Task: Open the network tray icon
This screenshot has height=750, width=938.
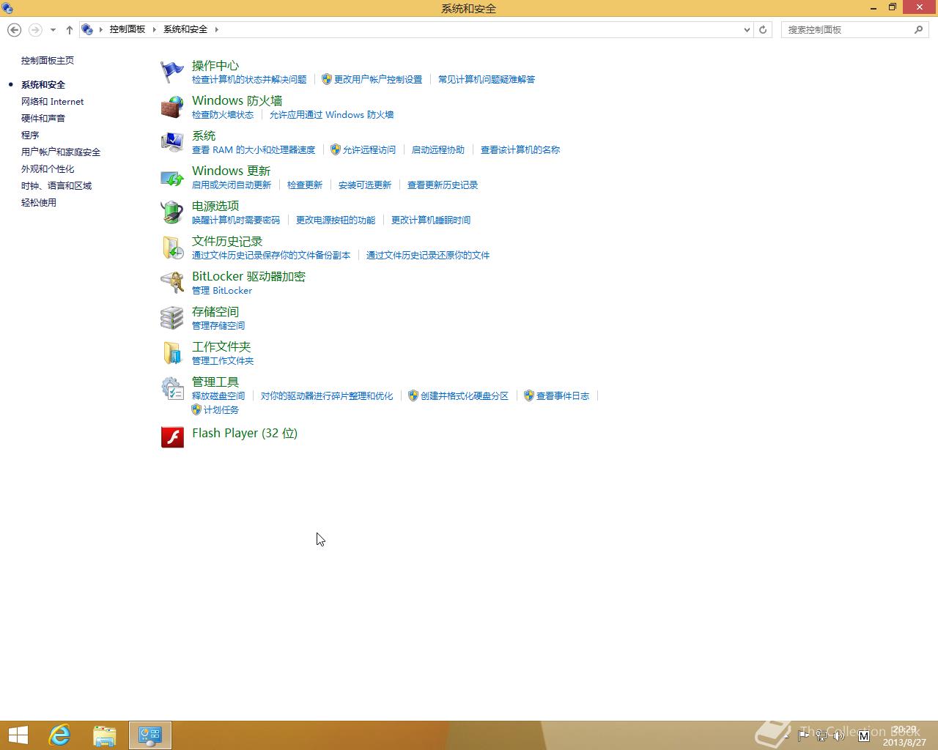Action: pos(821,735)
